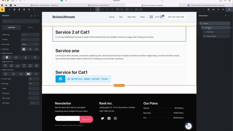Click Shop in site navigation

(x=142, y=17)
